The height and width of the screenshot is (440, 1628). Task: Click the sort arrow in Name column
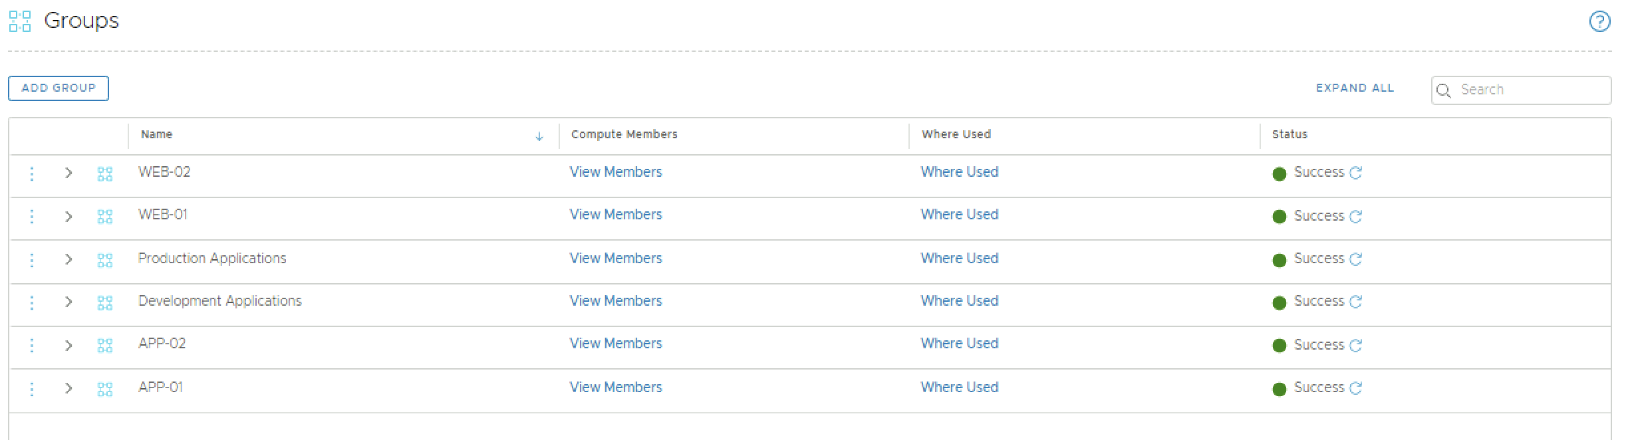[539, 136]
